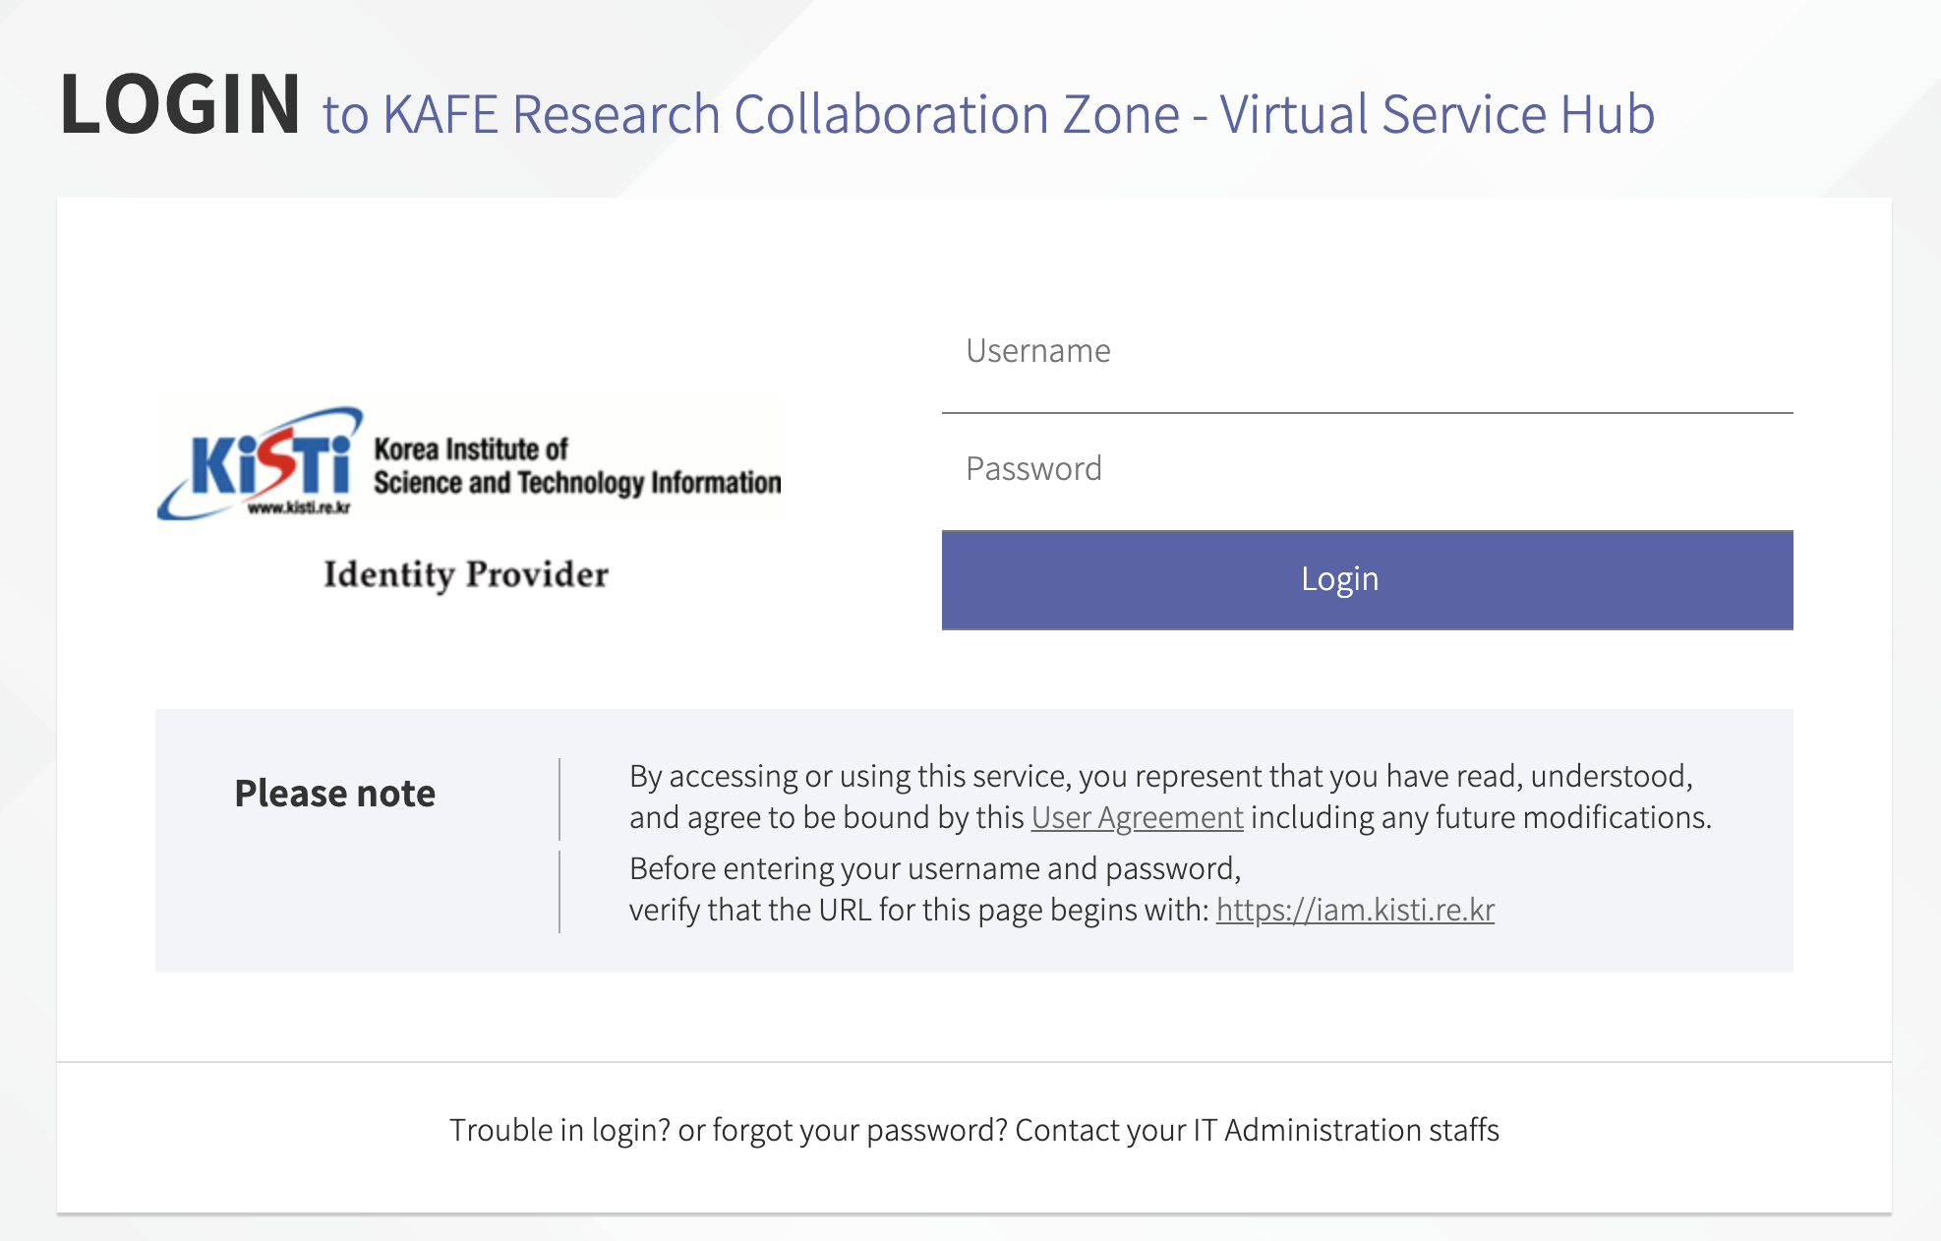Open the User Agreement link

pyautogui.click(x=1137, y=818)
